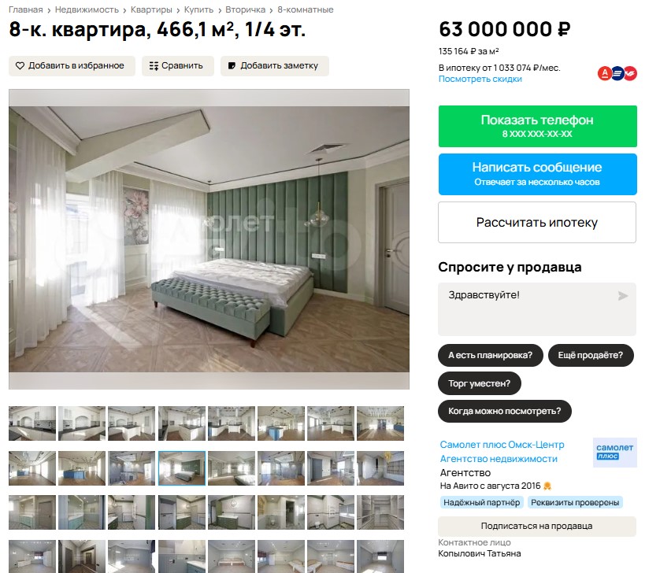This screenshot has width=660, height=573.
Task: Click the bank logos icon group
Action: [x=617, y=74]
